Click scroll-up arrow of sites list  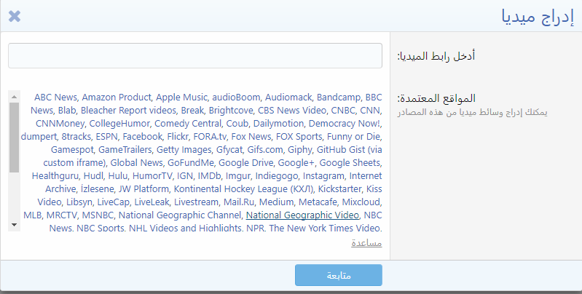(14, 96)
